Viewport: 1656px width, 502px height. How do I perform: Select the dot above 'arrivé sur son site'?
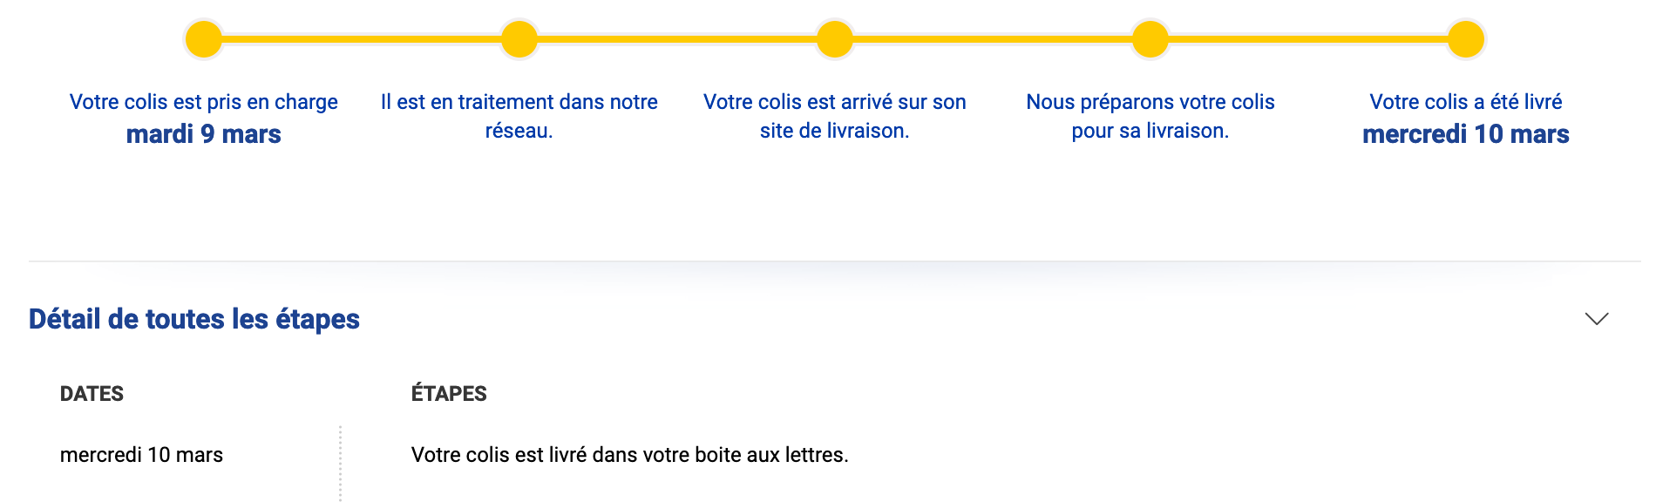835,39
